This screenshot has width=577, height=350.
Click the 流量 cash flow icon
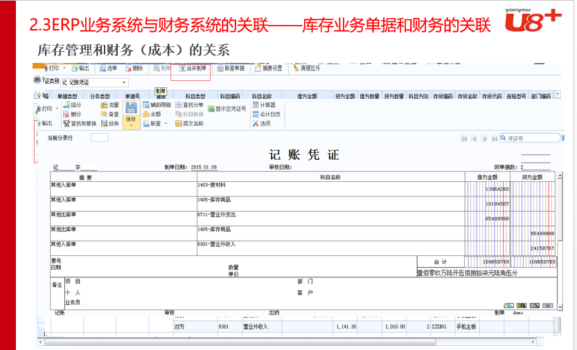(109, 105)
